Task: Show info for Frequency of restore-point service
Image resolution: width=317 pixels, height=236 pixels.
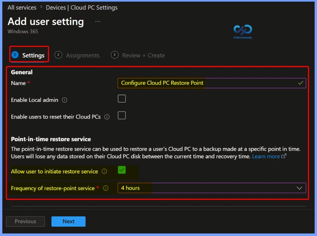Action: (106, 188)
